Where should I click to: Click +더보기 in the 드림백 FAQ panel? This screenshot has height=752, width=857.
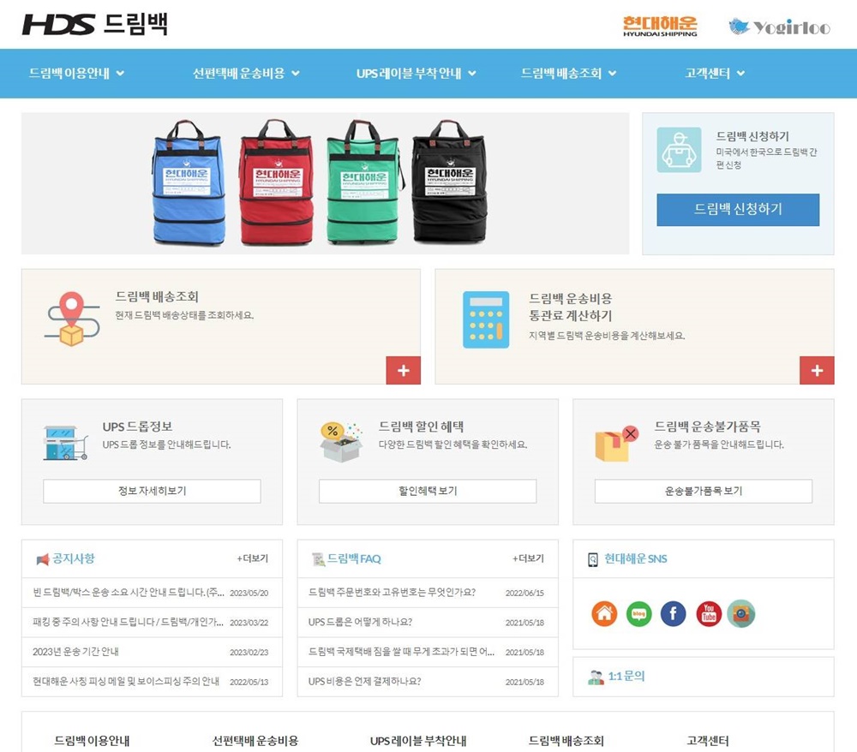(x=528, y=558)
